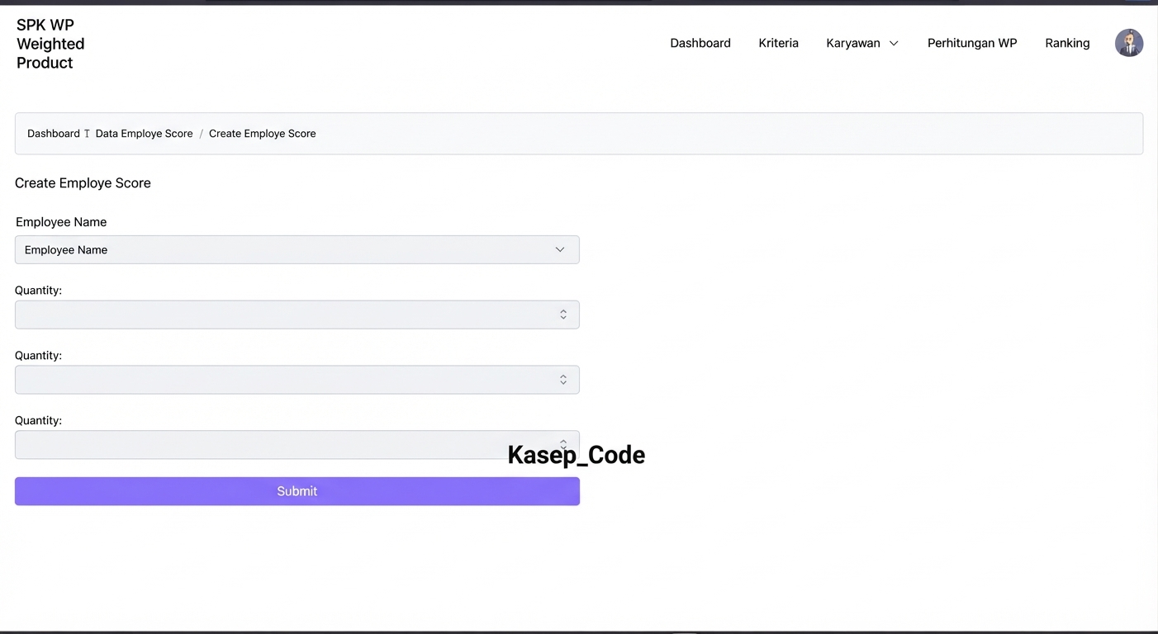
Task: Navigate to the Kriteria page
Action: [778, 43]
